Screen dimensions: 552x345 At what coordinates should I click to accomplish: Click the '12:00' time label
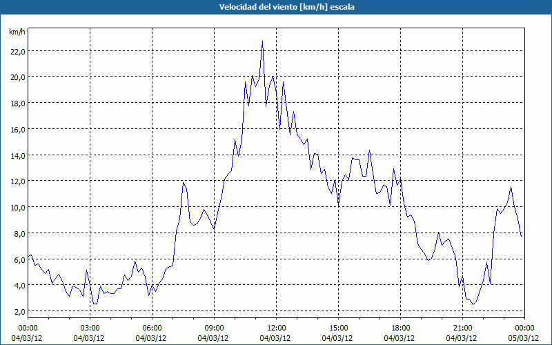(277, 328)
